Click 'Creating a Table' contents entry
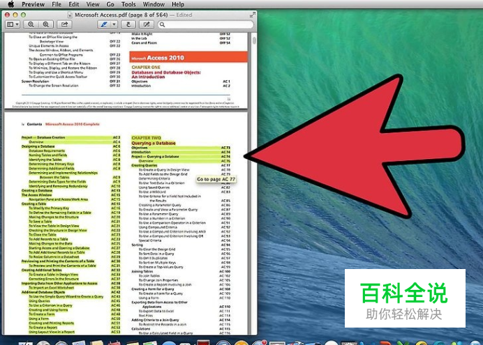This screenshot has height=345, width=483. [34, 204]
